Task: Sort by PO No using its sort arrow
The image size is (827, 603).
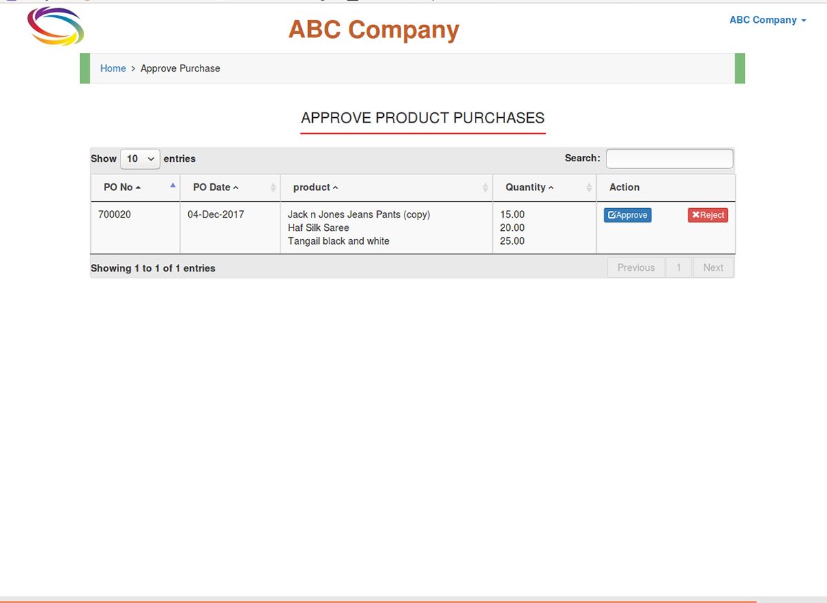Action: click(x=172, y=185)
